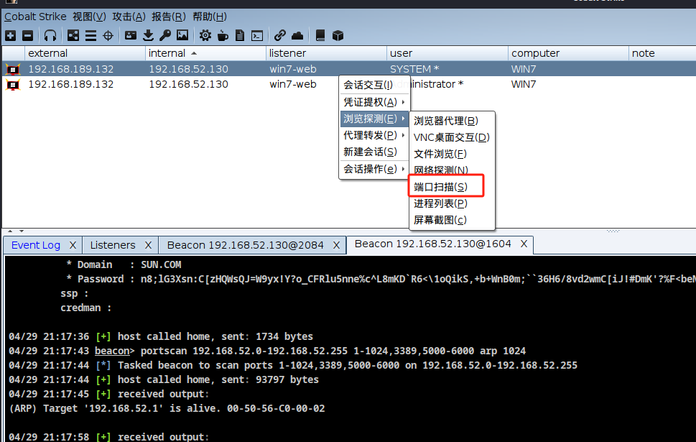
Task: Open the 视图(V) menu
Action: 89,17
